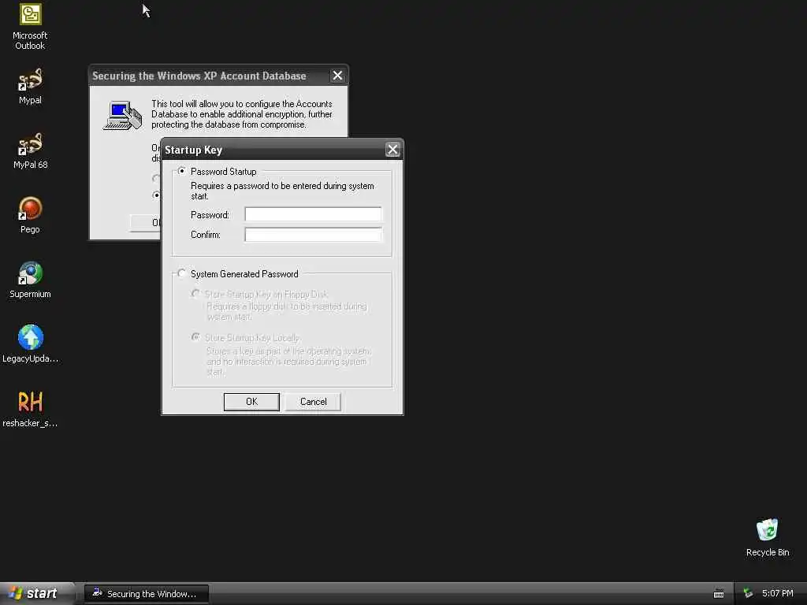Click 'Requires a password to be entered' text

(282, 191)
